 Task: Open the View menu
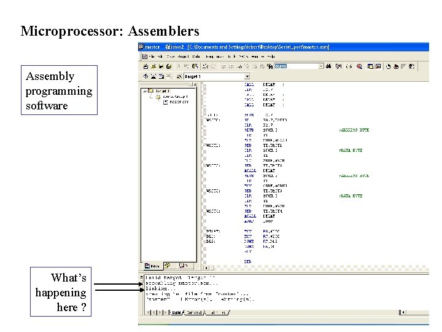(170, 57)
